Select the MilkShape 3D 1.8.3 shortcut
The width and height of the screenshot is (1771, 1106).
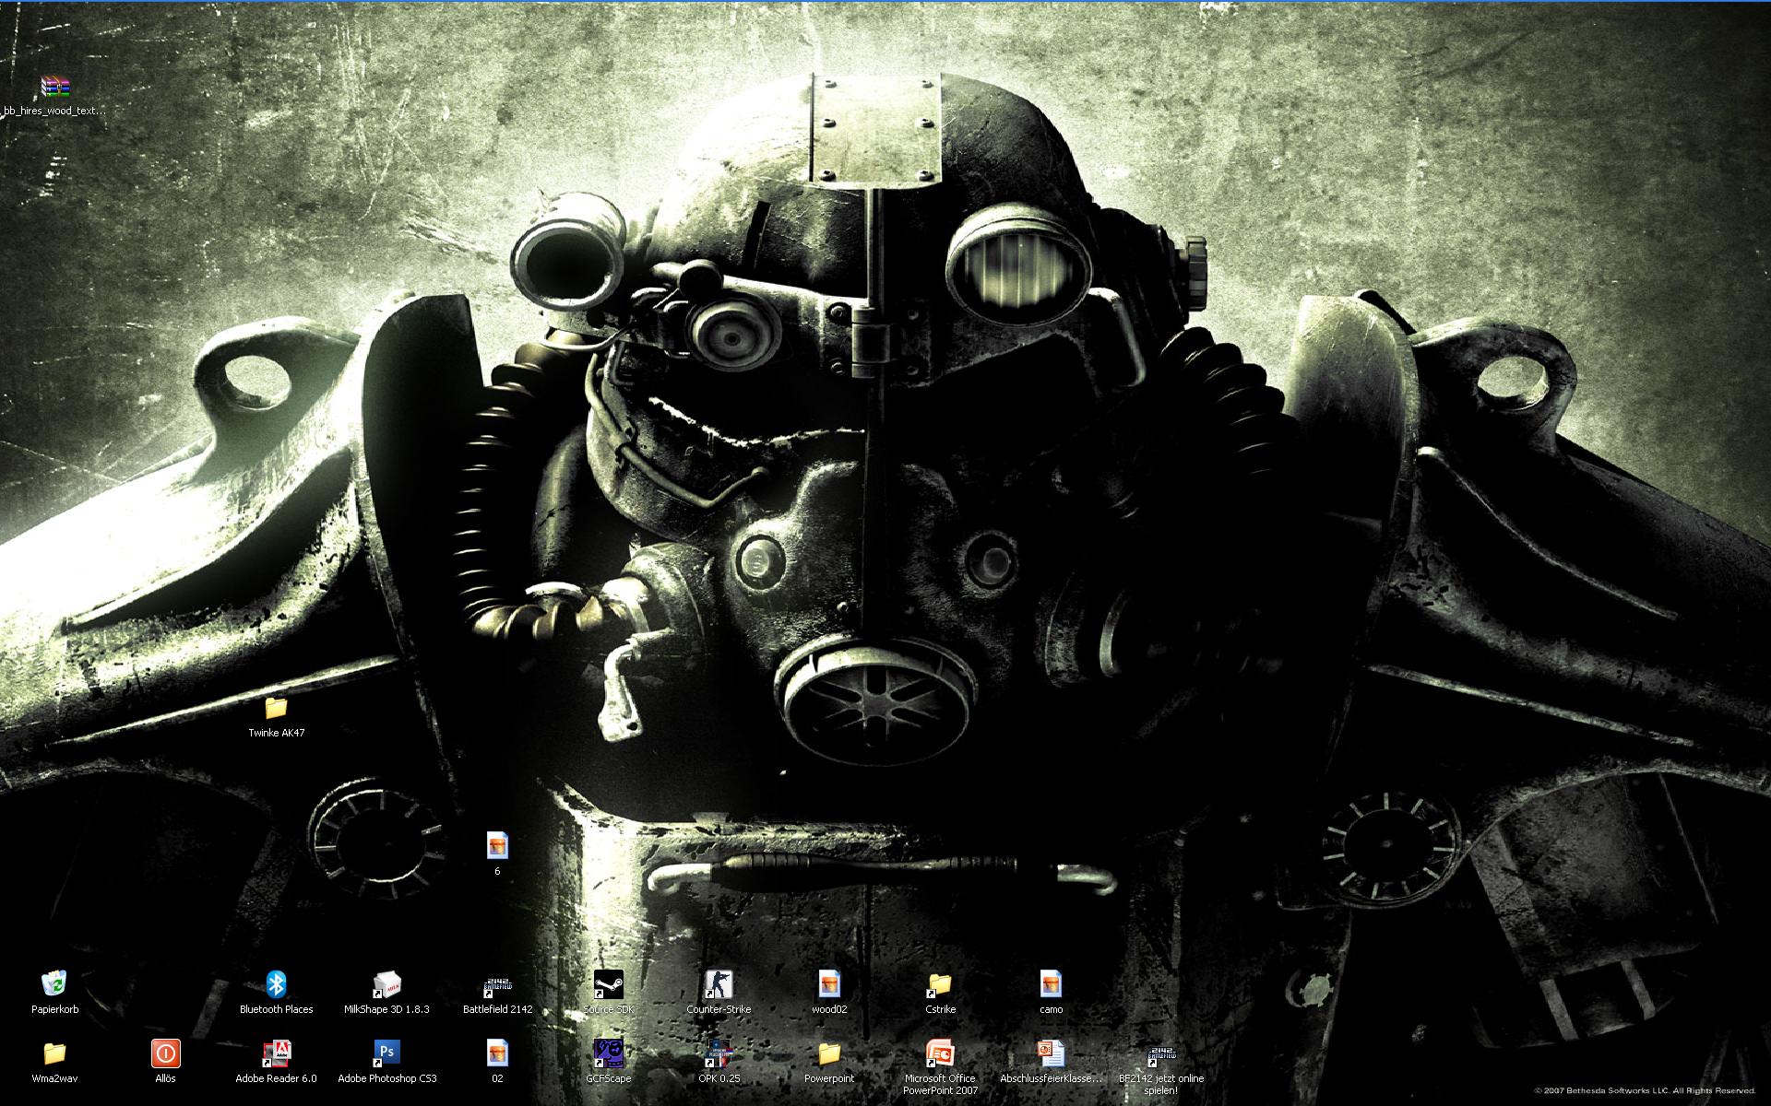click(386, 984)
